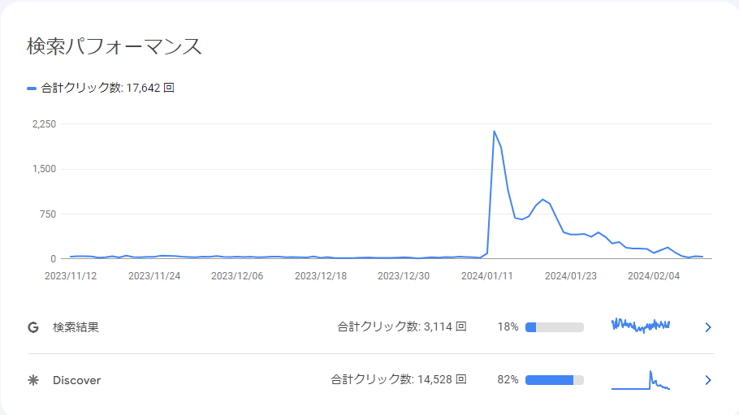Click the 合計クリック数: 3,114 回 text

click(402, 326)
